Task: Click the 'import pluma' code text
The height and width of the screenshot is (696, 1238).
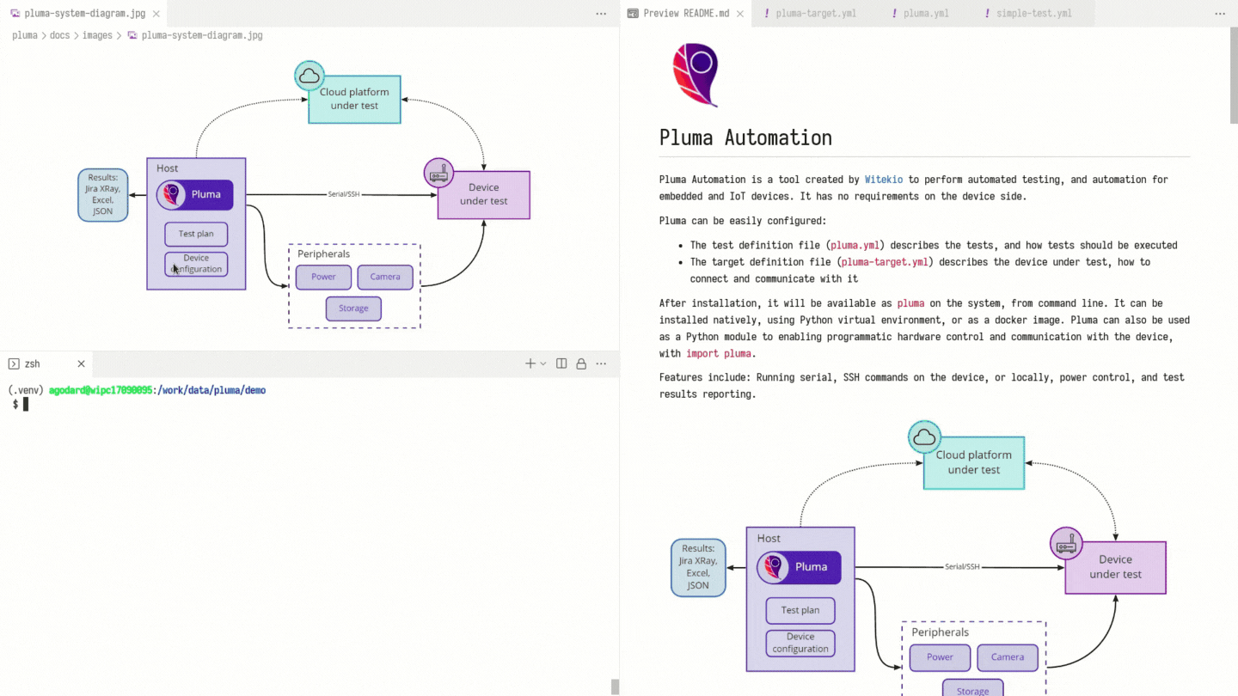Action: click(x=719, y=353)
